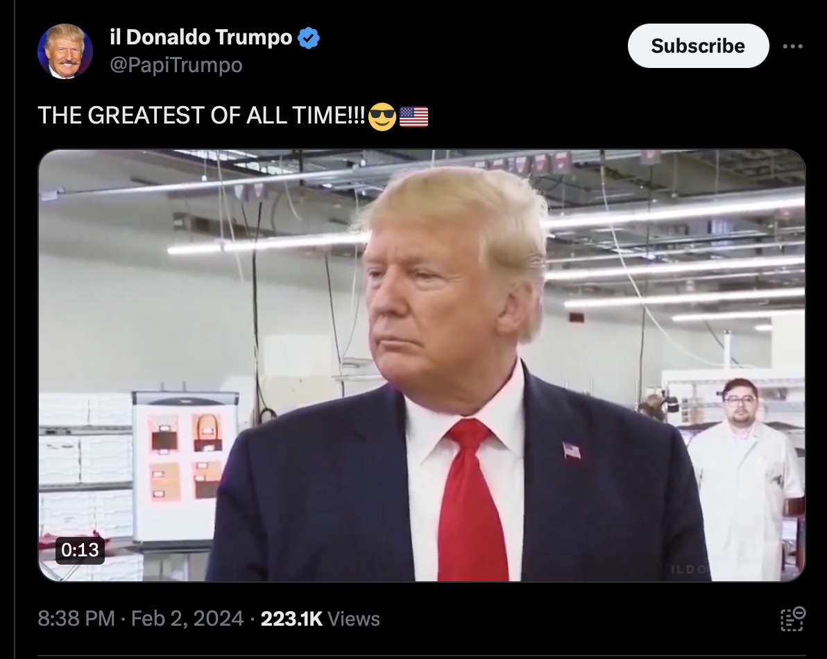Open the il Donaldo Trumpo display name
The width and height of the screenshot is (827, 659).
pos(201,37)
